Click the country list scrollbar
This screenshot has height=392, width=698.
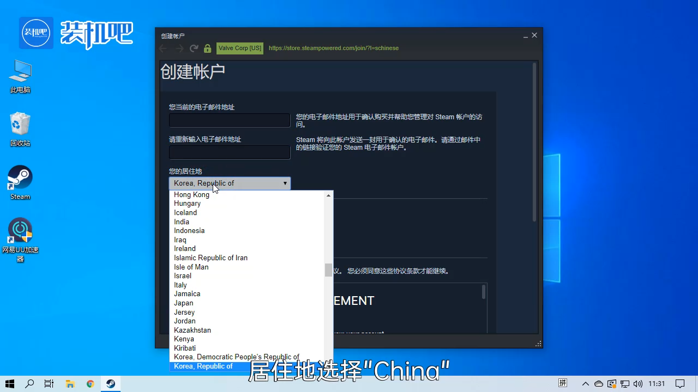pos(328,269)
